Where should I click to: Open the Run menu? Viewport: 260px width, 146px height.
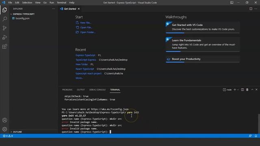tap(52, 2)
